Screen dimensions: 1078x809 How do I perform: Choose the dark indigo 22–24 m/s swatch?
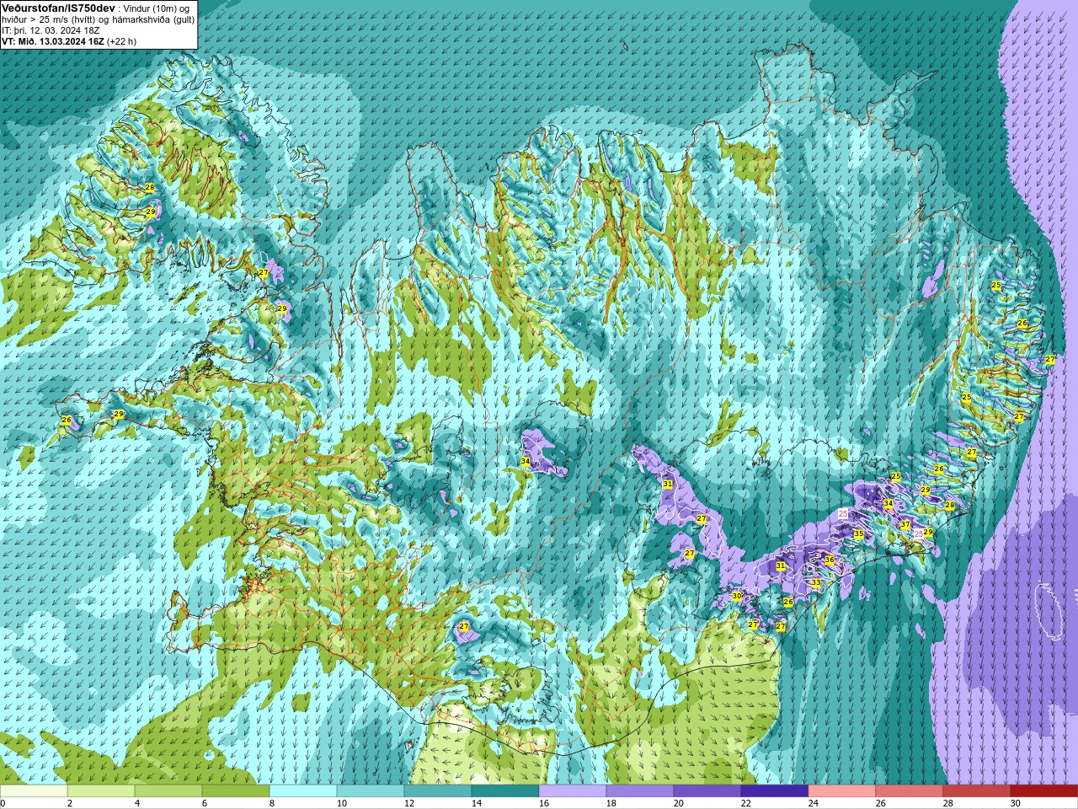(x=775, y=791)
